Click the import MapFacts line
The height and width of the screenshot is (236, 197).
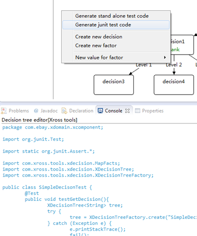point(61,163)
